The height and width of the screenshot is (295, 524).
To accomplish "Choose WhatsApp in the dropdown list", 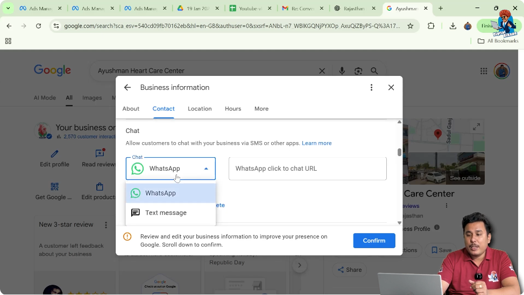I will pyautogui.click(x=171, y=193).
